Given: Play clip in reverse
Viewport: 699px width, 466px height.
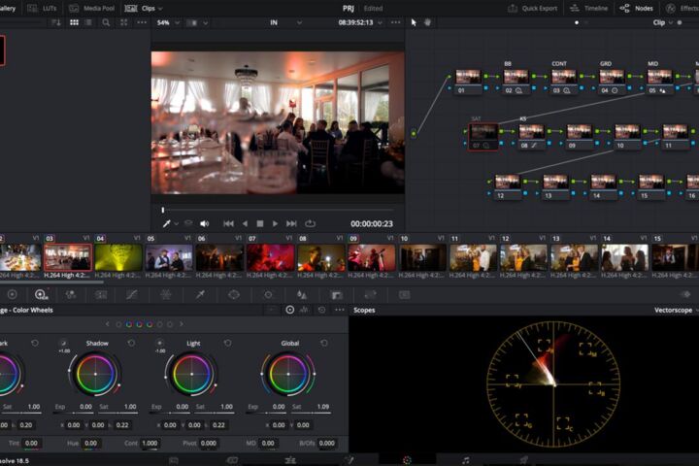Looking at the screenshot, I should click(x=245, y=223).
